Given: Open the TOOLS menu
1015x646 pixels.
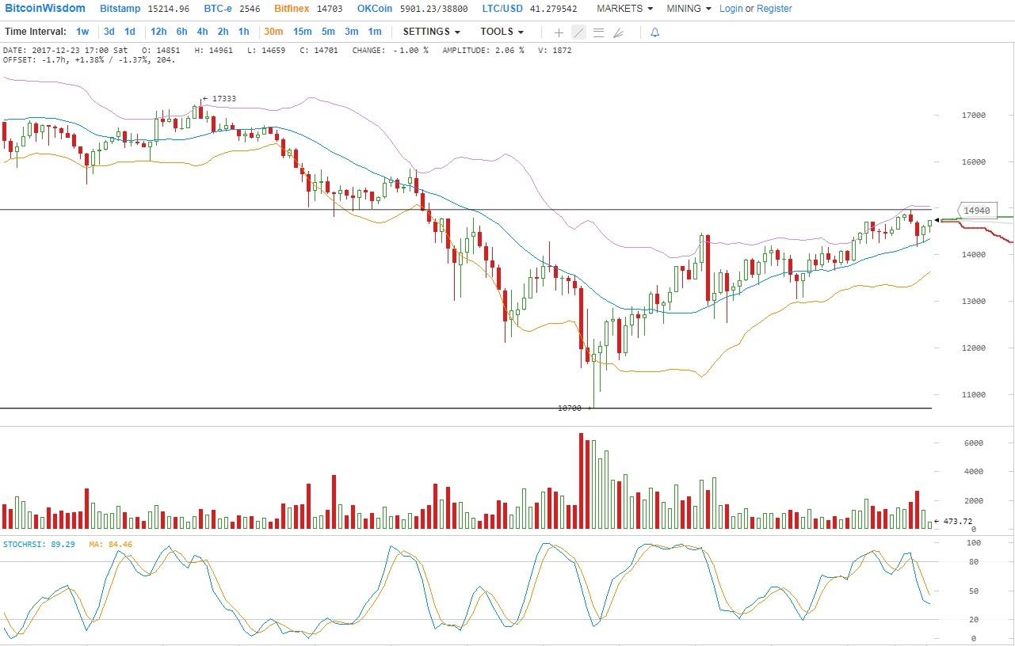Looking at the screenshot, I should (x=502, y=32).
